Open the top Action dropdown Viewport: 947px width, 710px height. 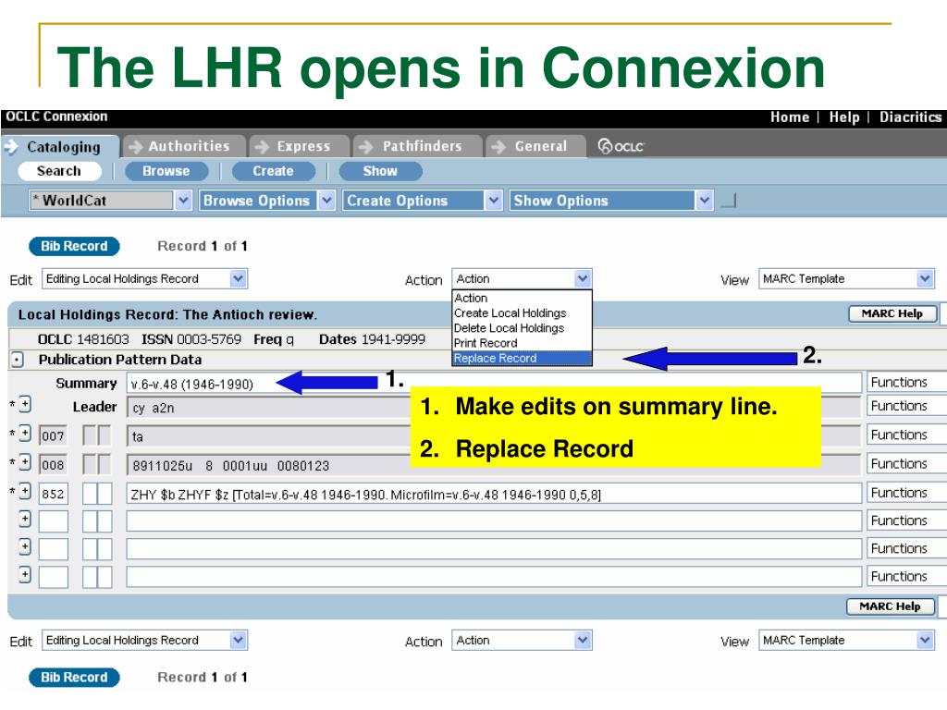coord(522,279)
